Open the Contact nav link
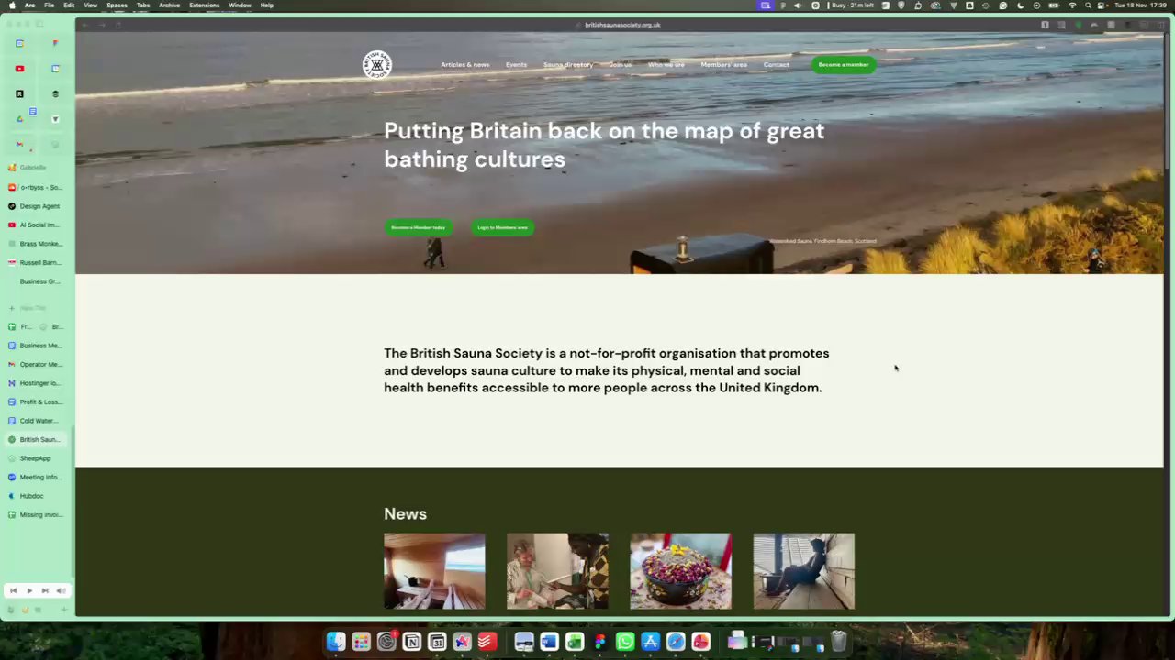1175x660 pixels. coord(776,65)
